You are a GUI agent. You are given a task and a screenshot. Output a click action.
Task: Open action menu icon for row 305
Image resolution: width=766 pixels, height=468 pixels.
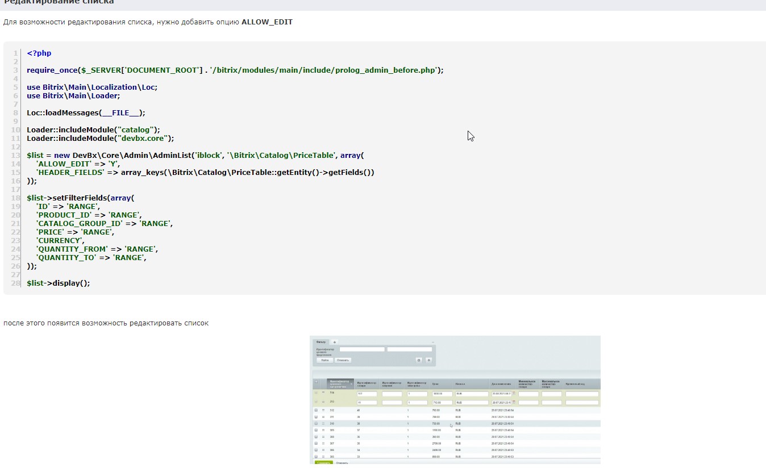[323, 457]
